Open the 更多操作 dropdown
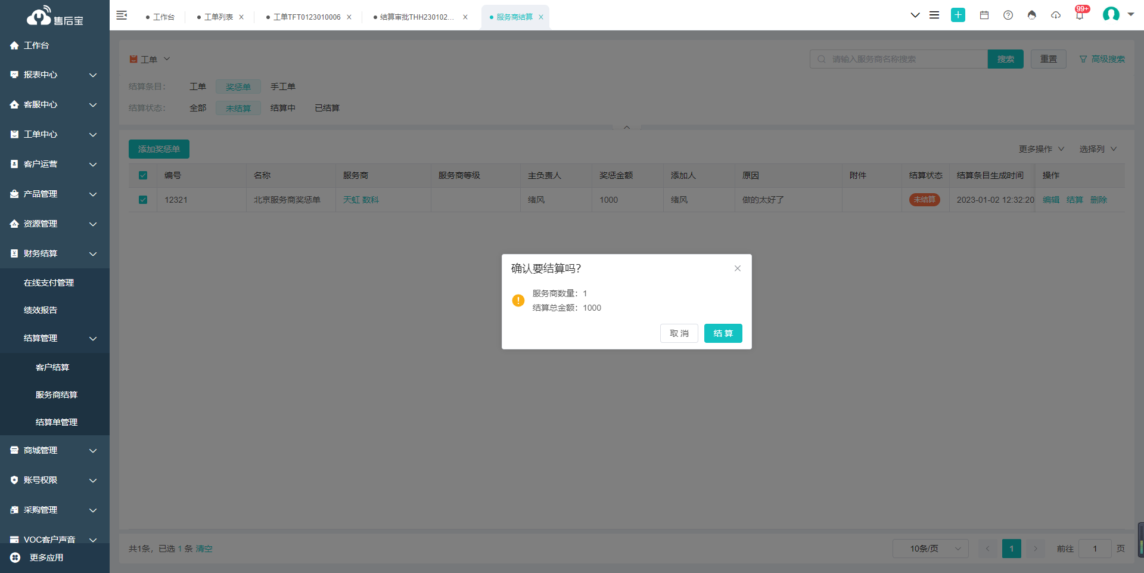This screenshot has width=1144, height=573. click(x=1041, y=149)
